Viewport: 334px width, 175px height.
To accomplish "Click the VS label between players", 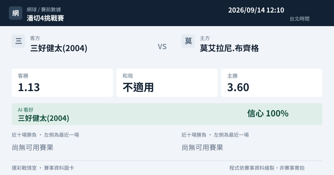I will point(162,47).
